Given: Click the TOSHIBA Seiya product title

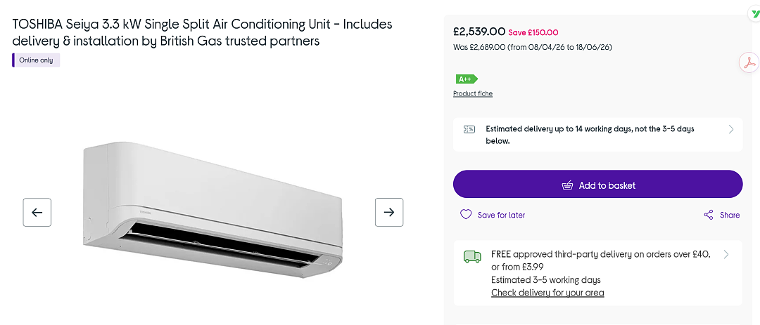Looking at the screenshot, I should (x=202, y=32).
